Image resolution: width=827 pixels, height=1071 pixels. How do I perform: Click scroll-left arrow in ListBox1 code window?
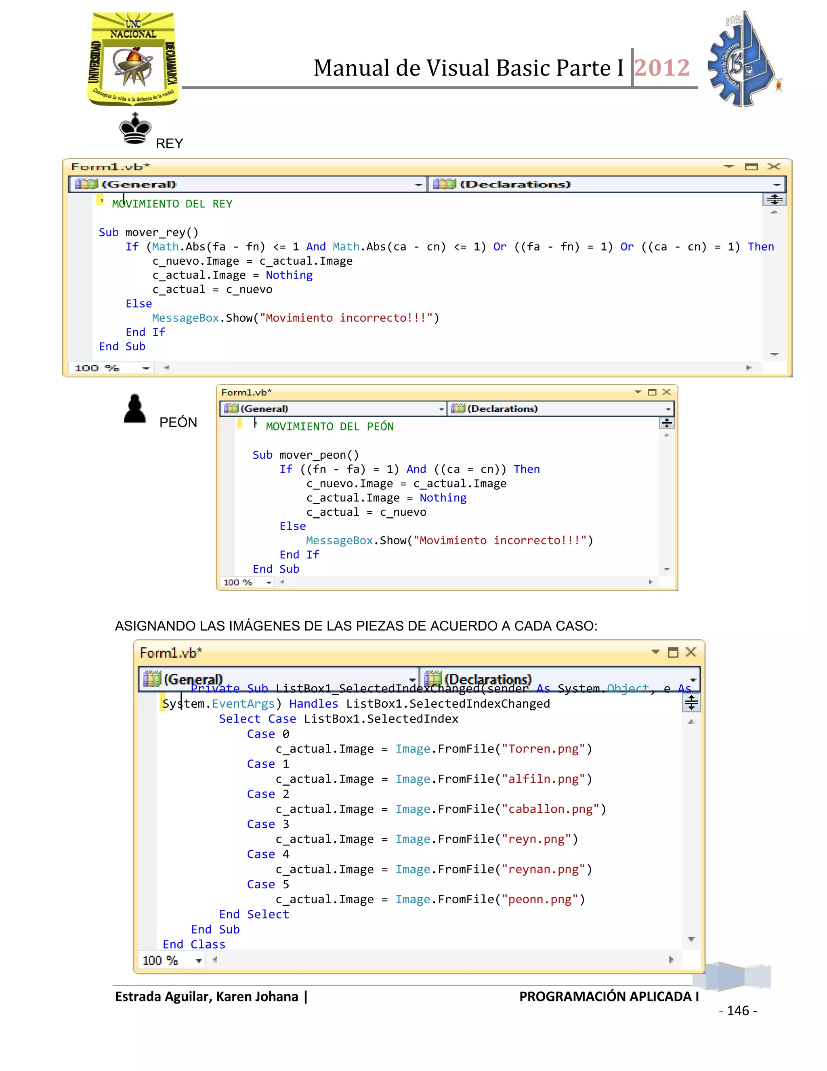click(214, 960)
